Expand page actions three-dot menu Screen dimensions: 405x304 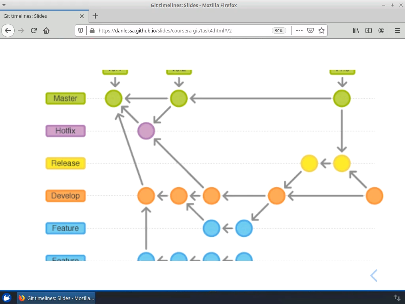[x=299, y=30]
